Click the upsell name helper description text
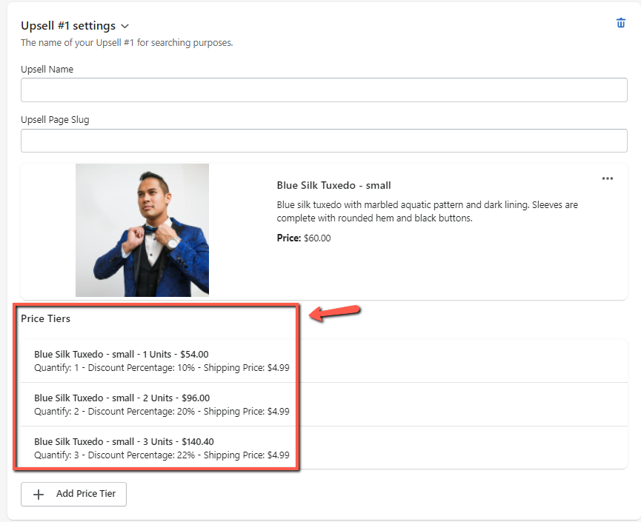The height and width of the screenshot is (522, 641). pos(127,43)
